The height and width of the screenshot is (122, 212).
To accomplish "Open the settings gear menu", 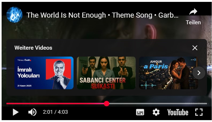I will point(156,112).
